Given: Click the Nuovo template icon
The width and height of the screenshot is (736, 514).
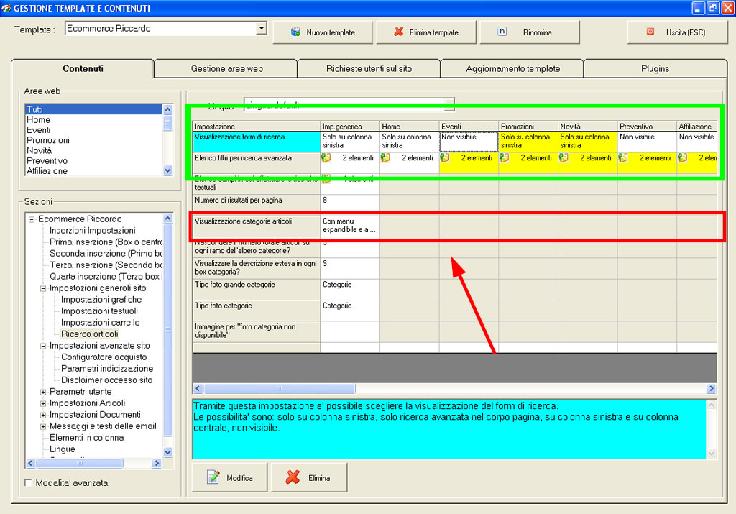Looking at the screenshot, I should click(295, 32).
